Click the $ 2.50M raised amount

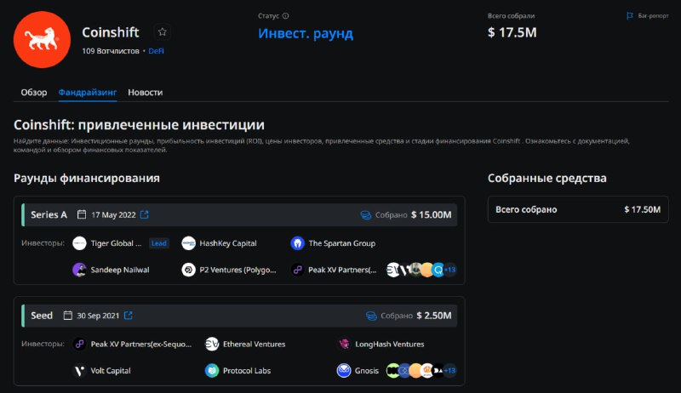coord(434,316)
